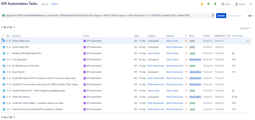Sort by the Summary column header
This screenshot has width=255, height=120.
(x=16, y=36)
